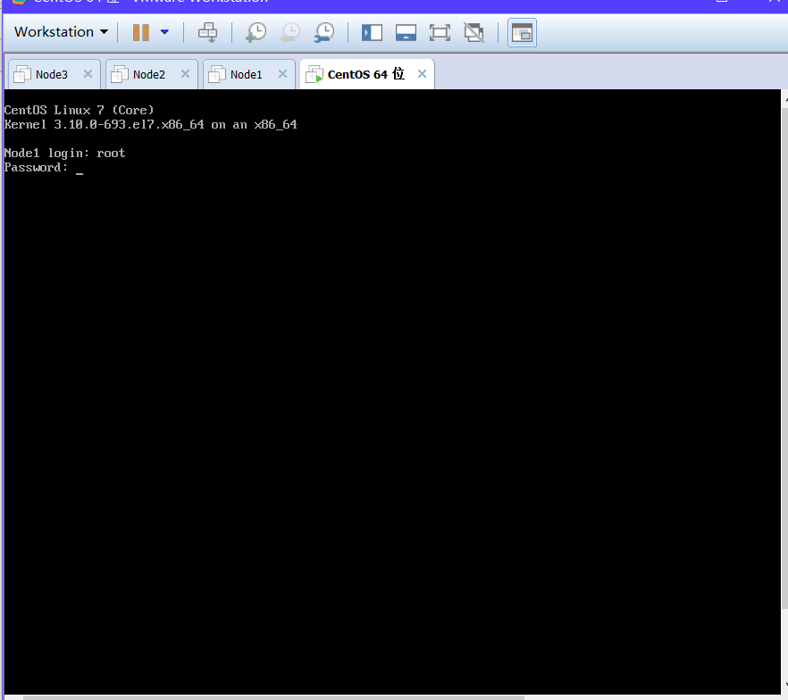
Task: Select the CentOS 64 位 tab
Action: pos(367,74)
